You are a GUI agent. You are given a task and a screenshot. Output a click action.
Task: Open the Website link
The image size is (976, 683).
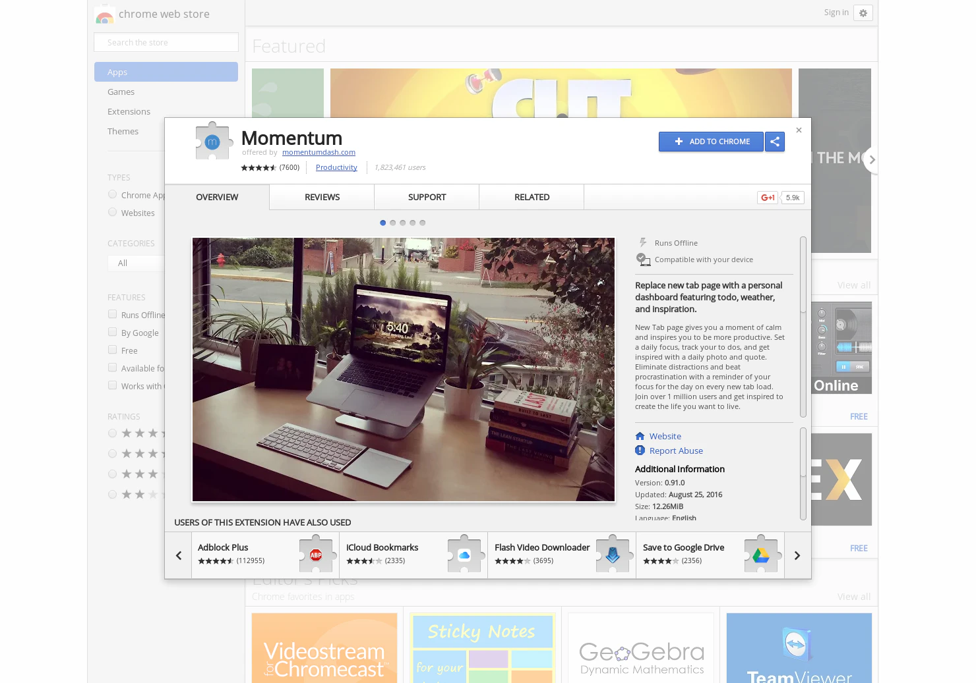coord(665,436)
